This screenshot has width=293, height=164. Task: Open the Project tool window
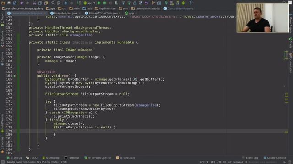coord(2,19)
